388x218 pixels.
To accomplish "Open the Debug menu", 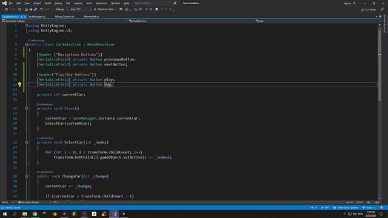I will (x=58, y=3).
